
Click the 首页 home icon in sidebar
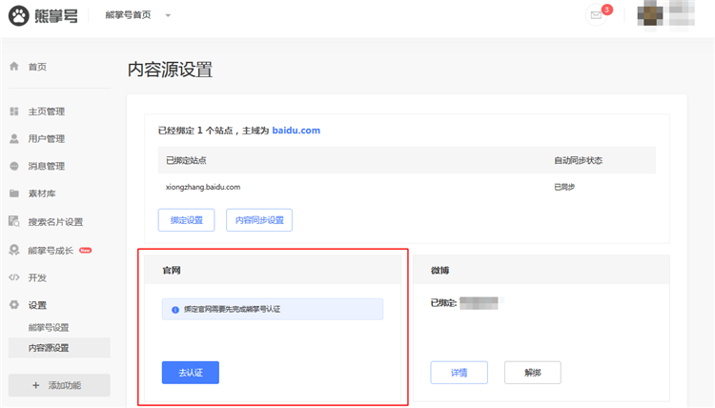point(14,67)
